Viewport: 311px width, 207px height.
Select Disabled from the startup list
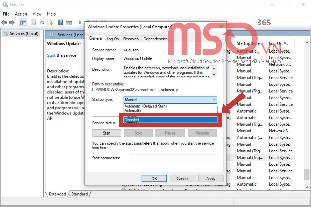click(x=170, y=120)
